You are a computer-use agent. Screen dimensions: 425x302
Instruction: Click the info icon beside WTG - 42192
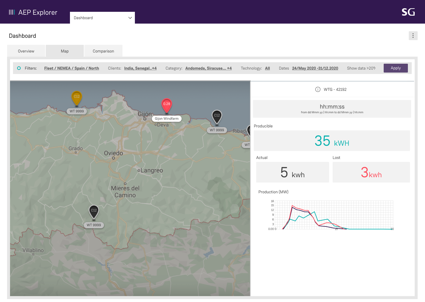318,89
